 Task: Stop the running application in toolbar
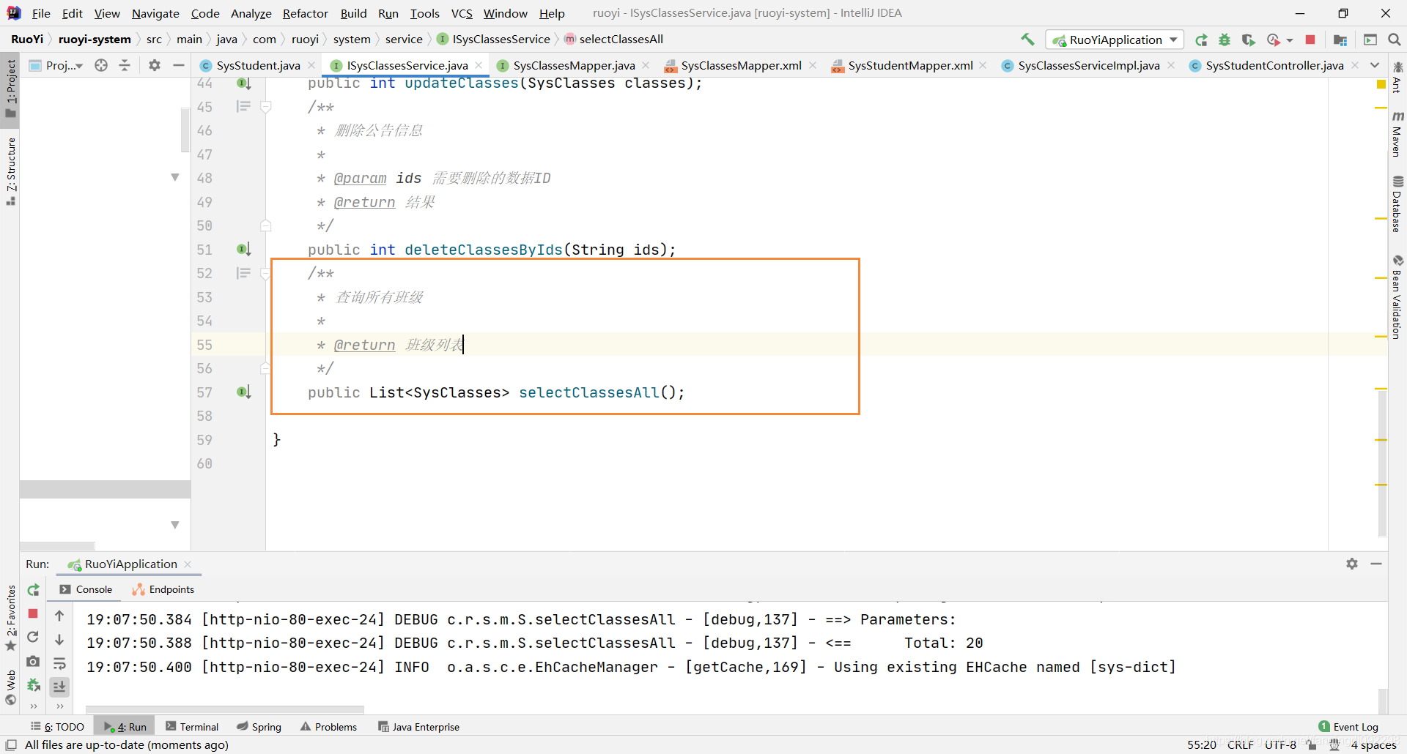point(1310,40)
